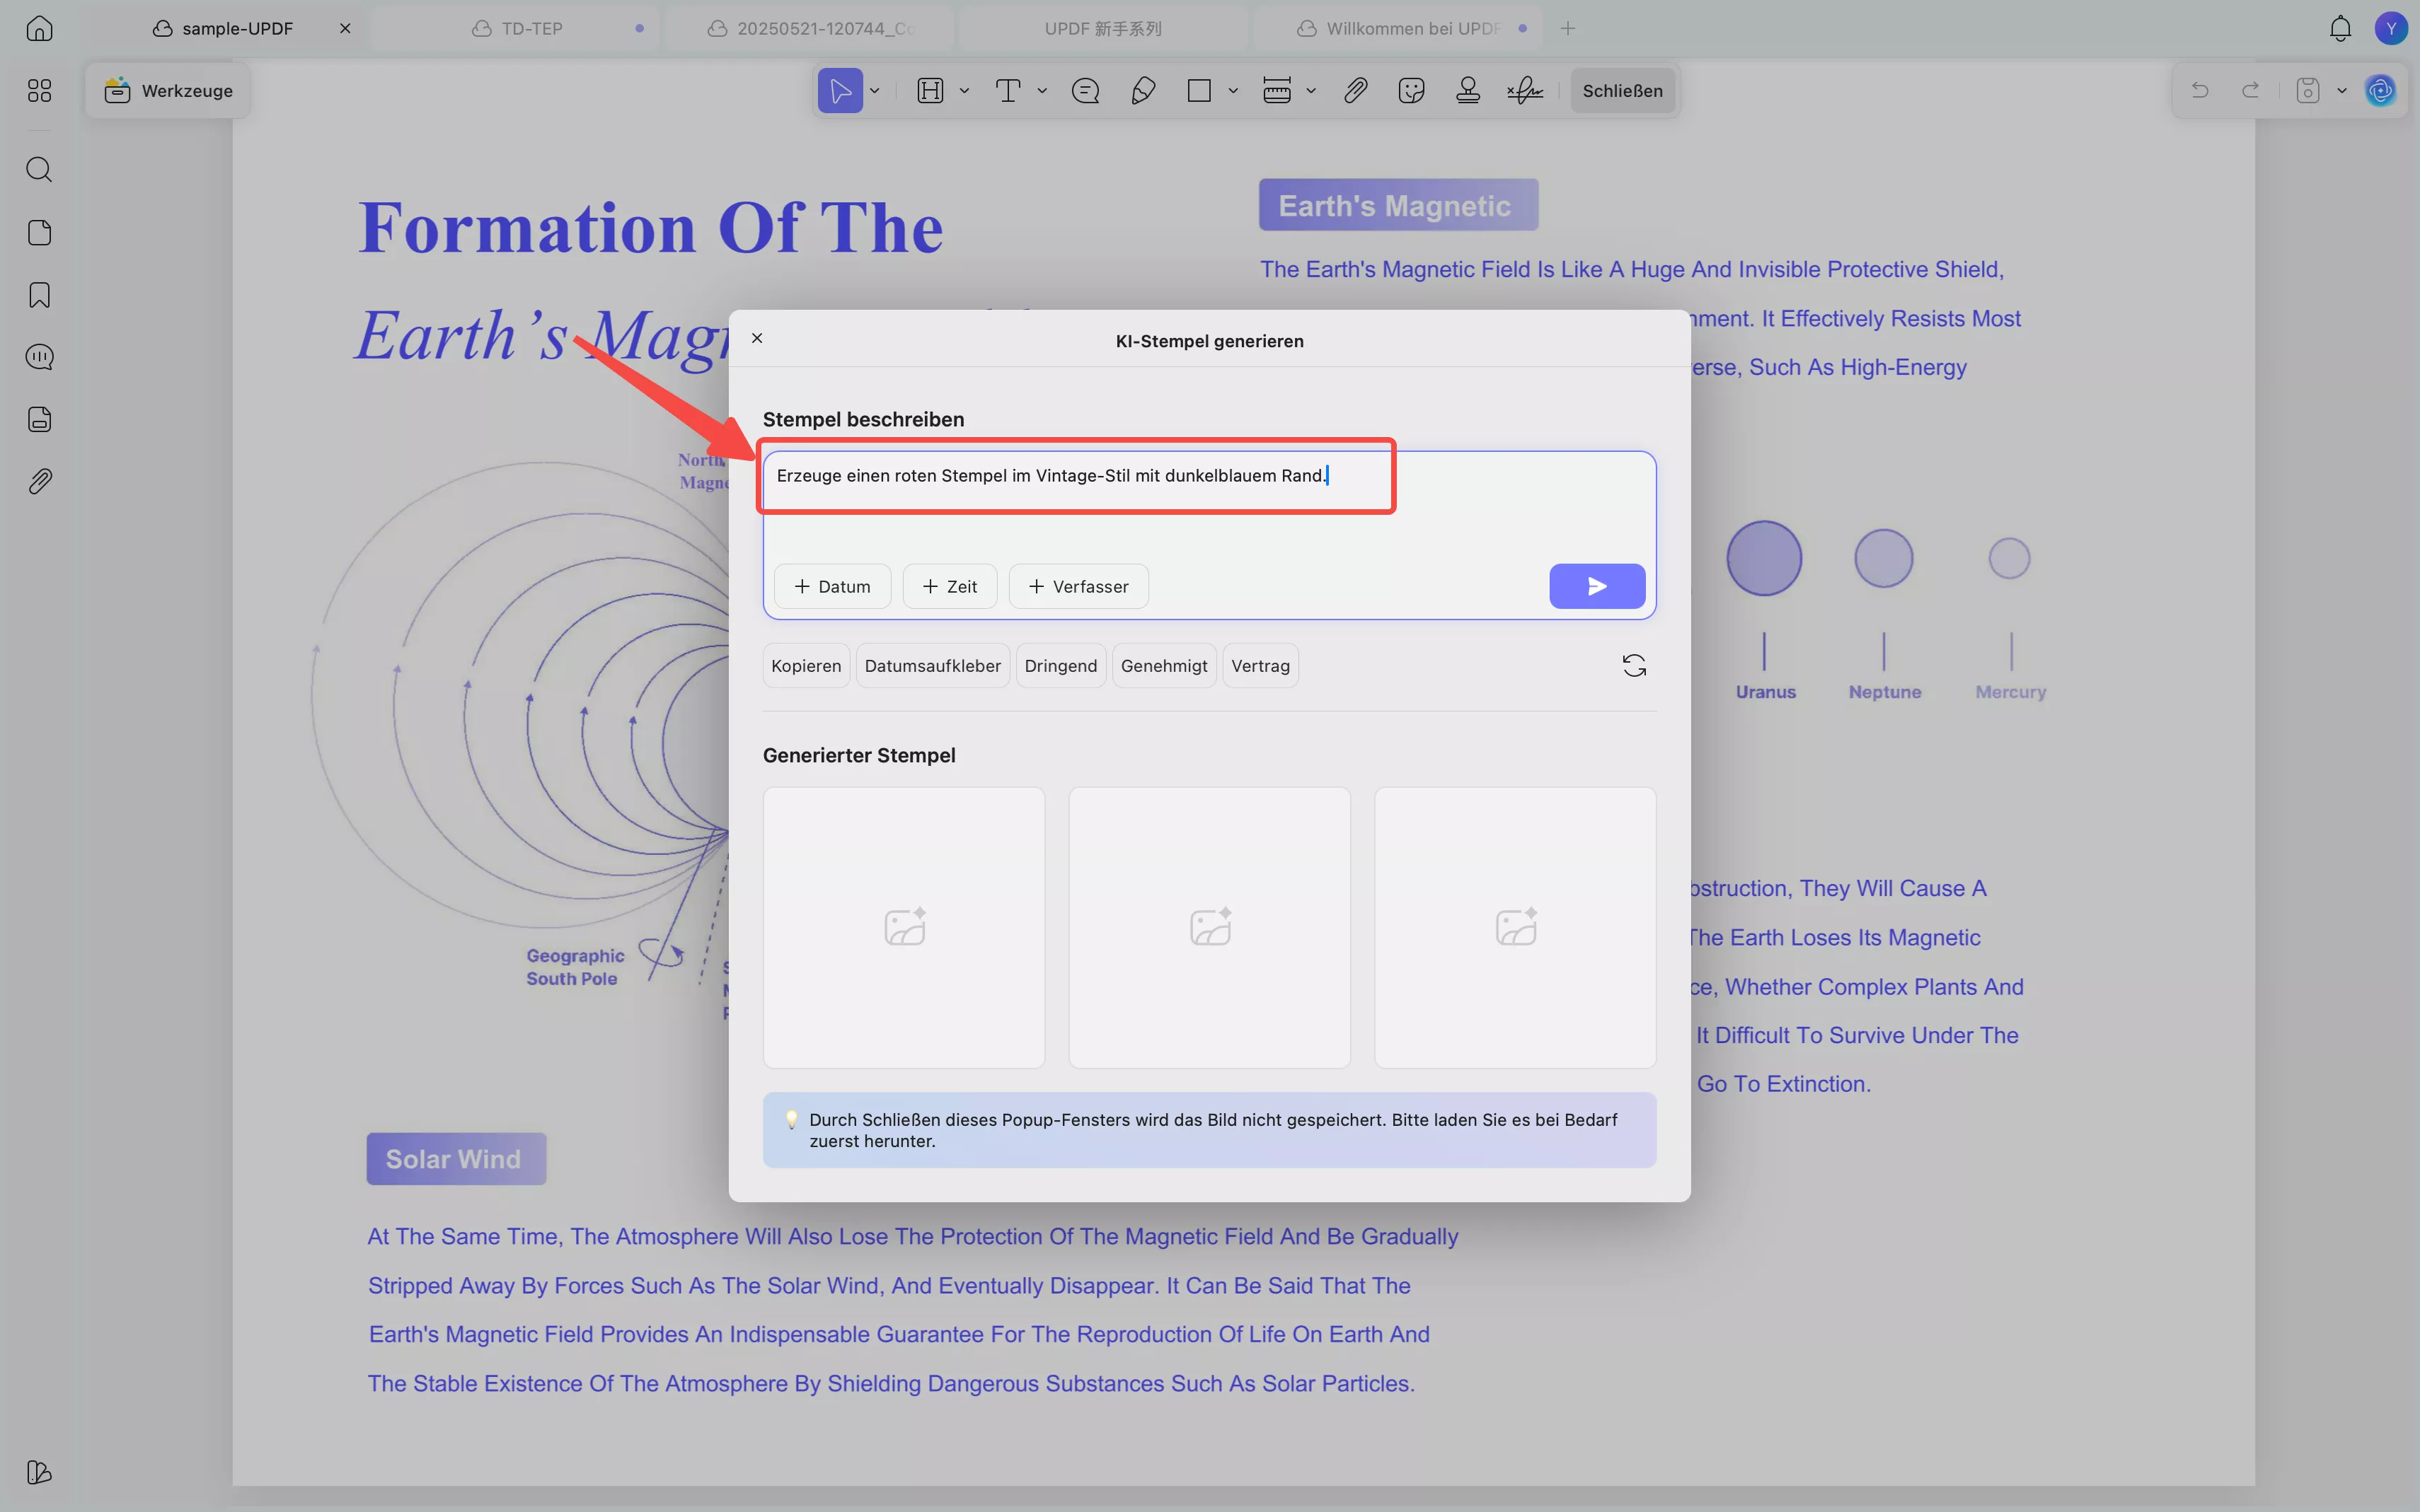Image resolution: width=2420 pixels, height=1512 pixels.
Task: Refresh the suggested stamp prompts
Action: tap(1634, 665)
